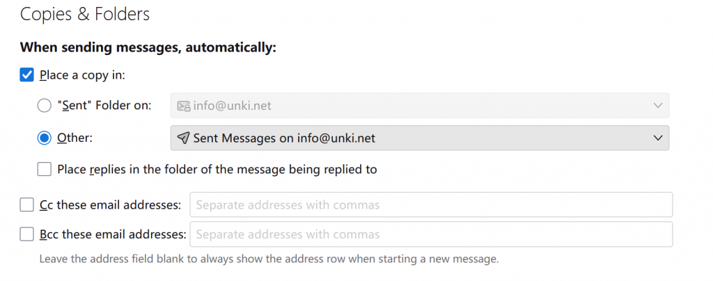
Task: Focus the Bcc addresses text field
Action: pyautogui.click(x=430, y=234)
